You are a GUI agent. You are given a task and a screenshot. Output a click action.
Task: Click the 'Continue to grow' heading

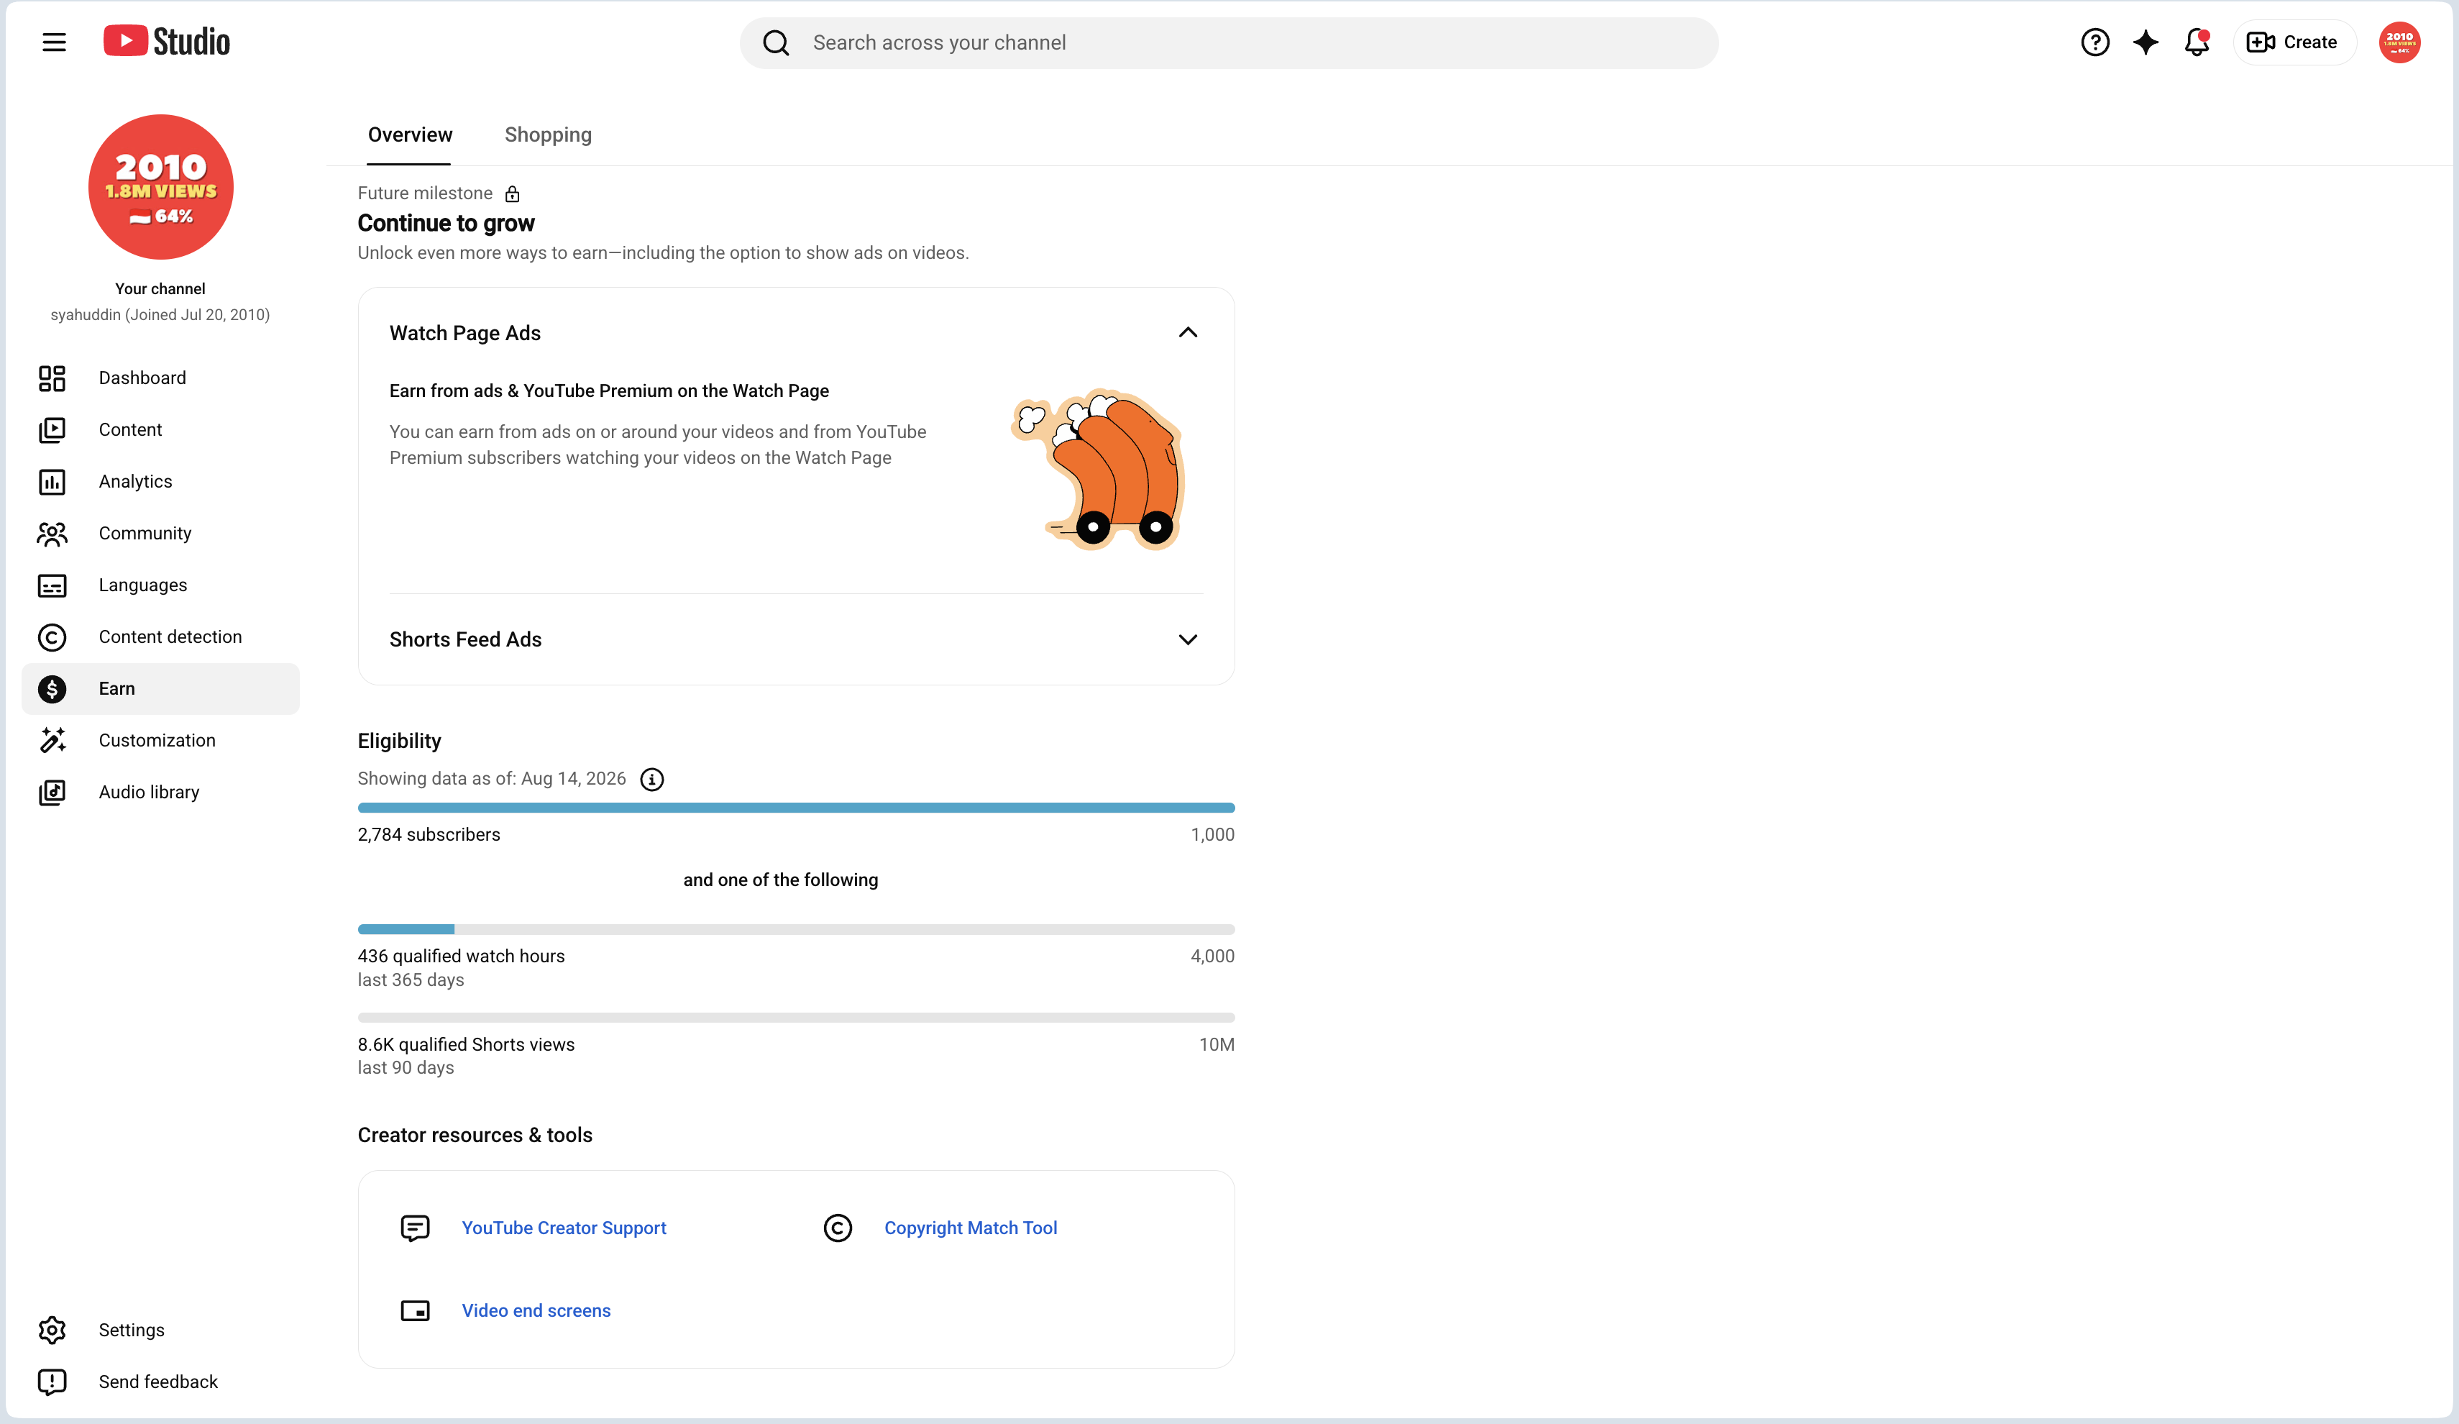pyautogui.click(x=446, y=224)
